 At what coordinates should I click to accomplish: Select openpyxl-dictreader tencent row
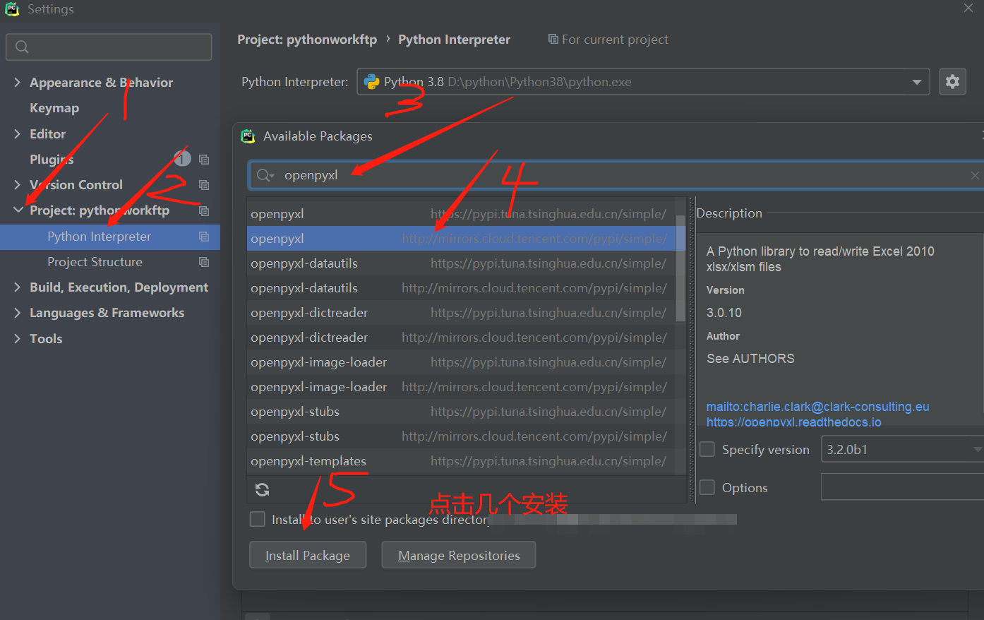[x=460, y=338]
